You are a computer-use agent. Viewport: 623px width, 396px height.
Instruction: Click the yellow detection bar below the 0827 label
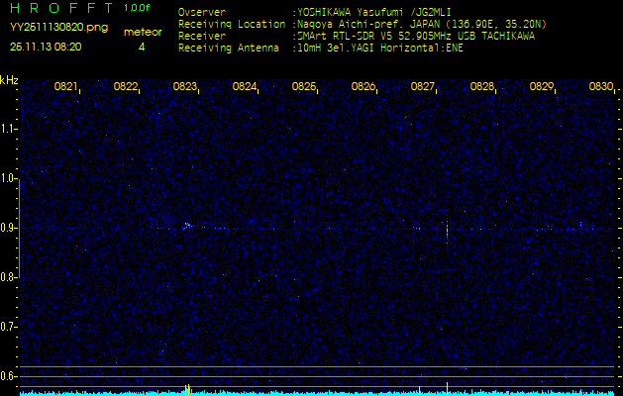[419, 391]
